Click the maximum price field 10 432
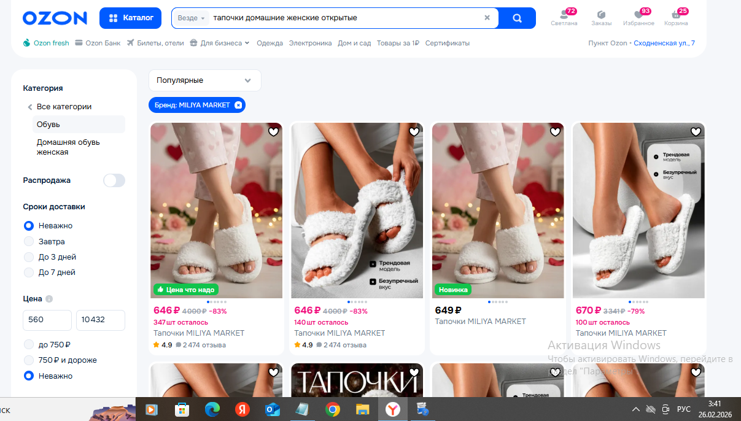Viewport: 741px width, 421px height. click(x=101, y=320)
